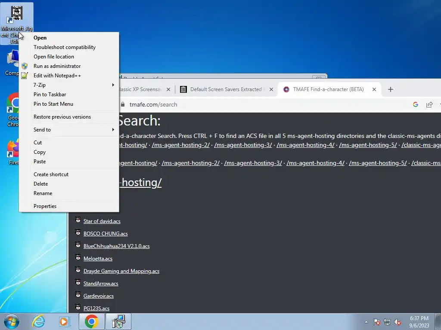Launch Internet Explorer from the taskbar
This screenshot has width=441, height=330.
click(38, 321)
